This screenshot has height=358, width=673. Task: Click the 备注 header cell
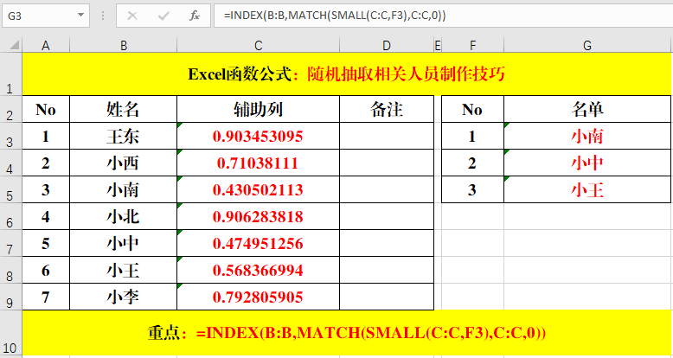387,109
